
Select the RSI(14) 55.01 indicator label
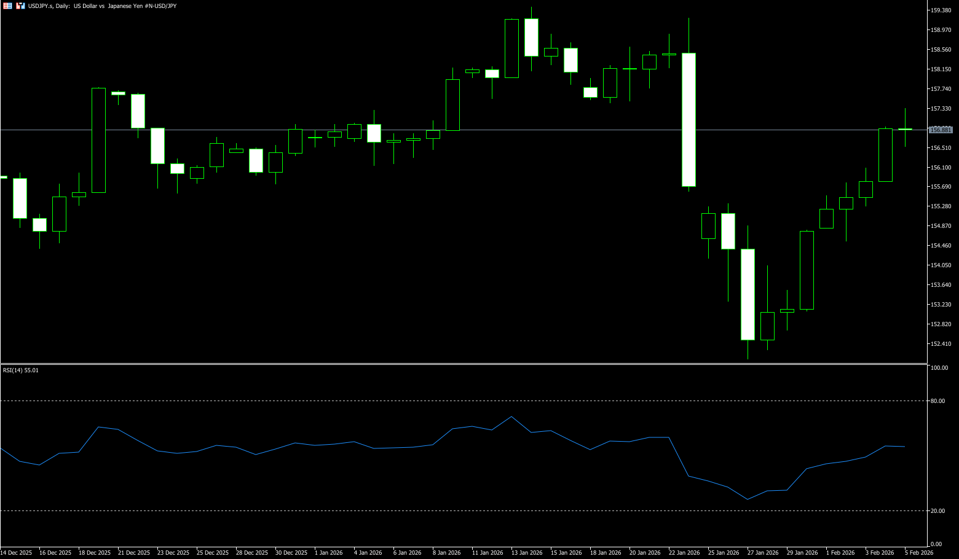[x=20, y=370]
